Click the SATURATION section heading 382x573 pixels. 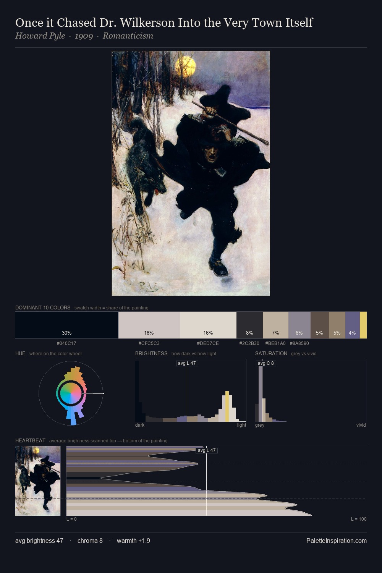[x=271, y=353]
